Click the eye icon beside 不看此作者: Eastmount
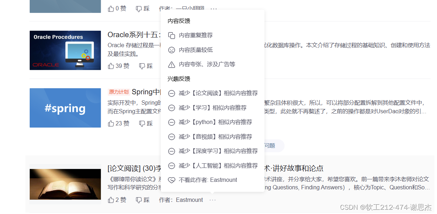This screenshot has height=214, width=437. (171, 180)
